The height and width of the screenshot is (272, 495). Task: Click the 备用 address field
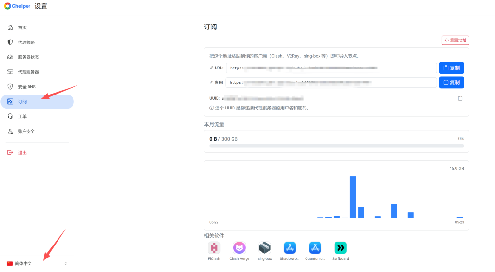[x=331, y=82]
